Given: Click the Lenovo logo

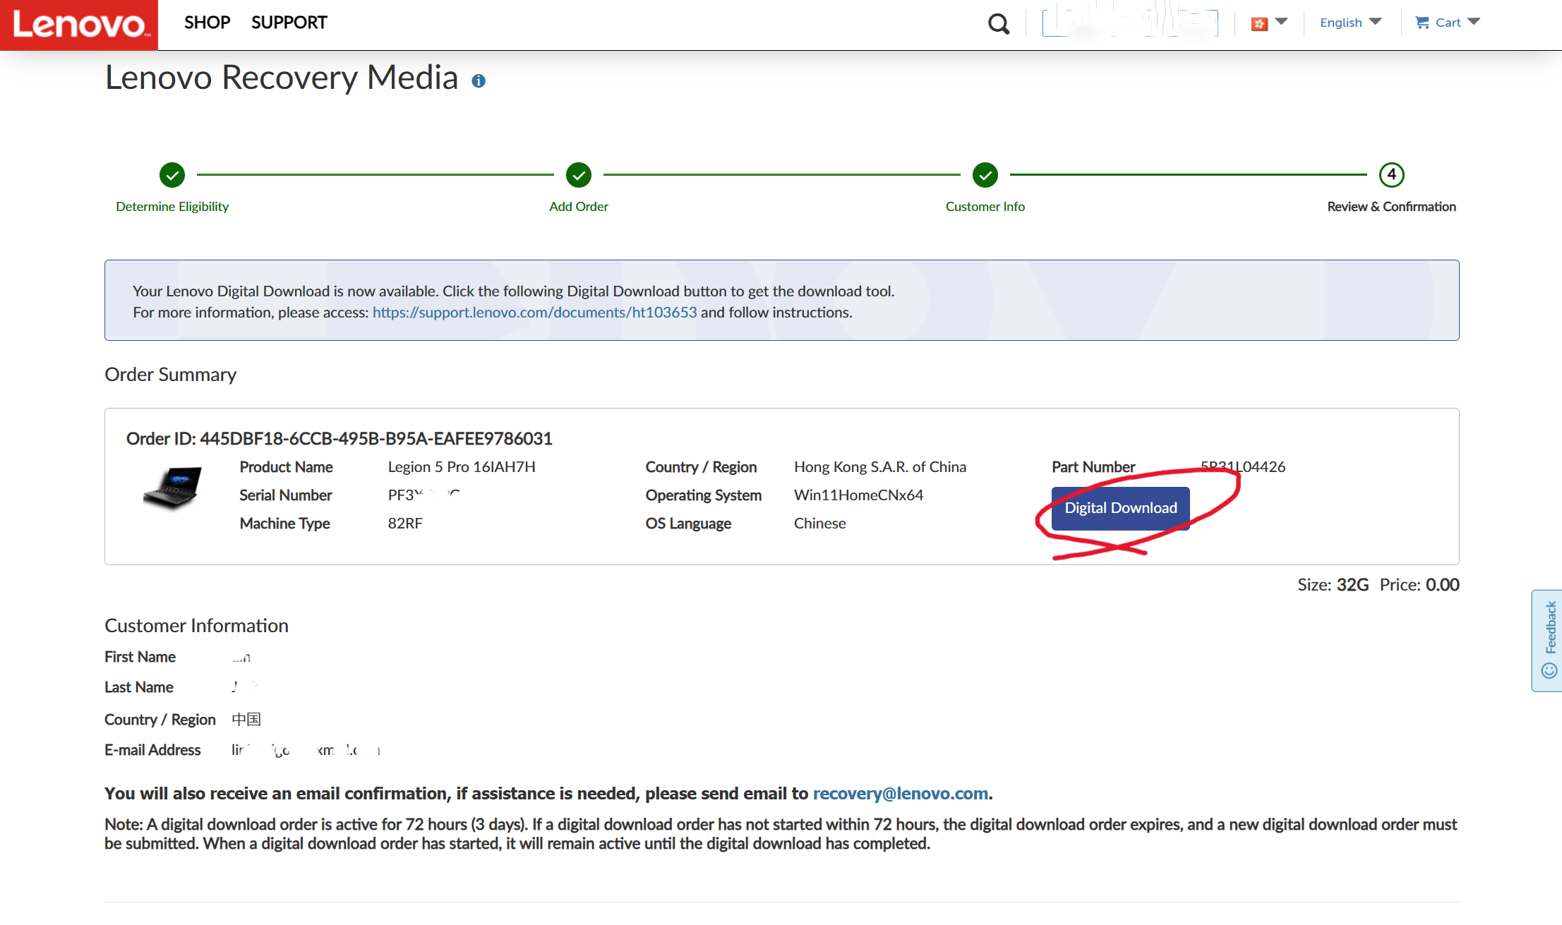Looking at the screenshot, I should click(79, 25).
